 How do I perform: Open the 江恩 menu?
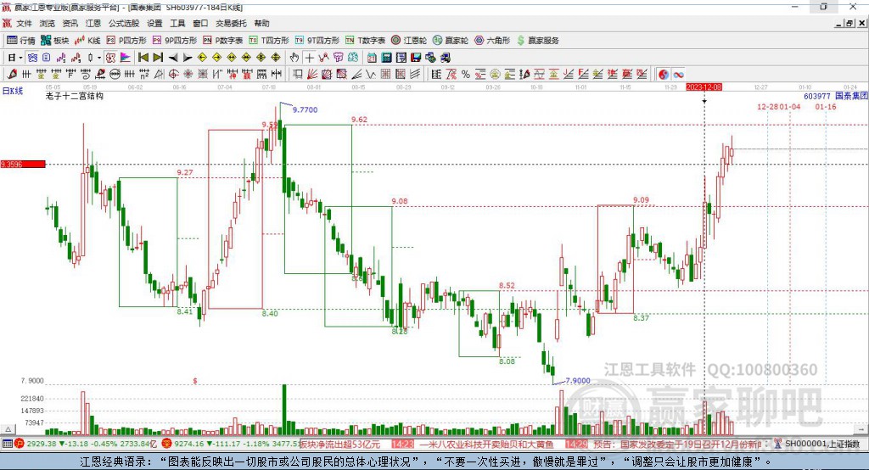tap(93, 23)
